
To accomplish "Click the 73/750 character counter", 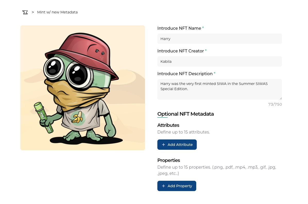I will click(275, 104).
